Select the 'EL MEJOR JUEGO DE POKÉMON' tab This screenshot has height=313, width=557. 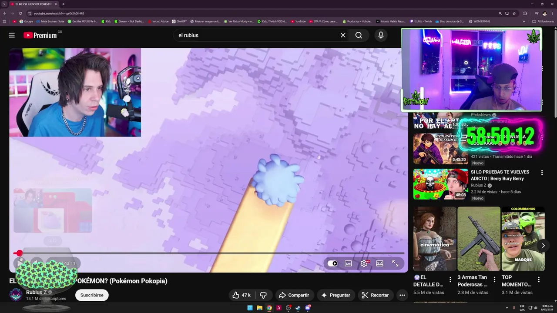tap(33, 4)
